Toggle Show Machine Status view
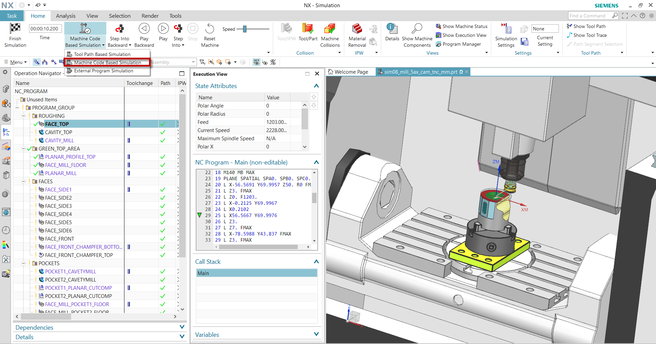This screenshot has height=344, width=656. coord(465,26)
